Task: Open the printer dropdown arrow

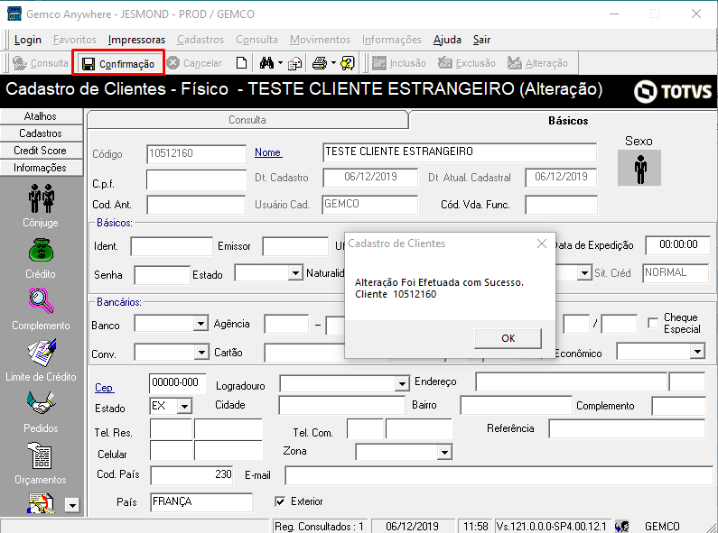Action: click(x=333, y=63)
